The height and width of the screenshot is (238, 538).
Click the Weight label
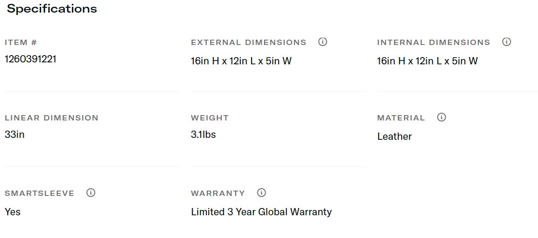(x=210, y=118)
